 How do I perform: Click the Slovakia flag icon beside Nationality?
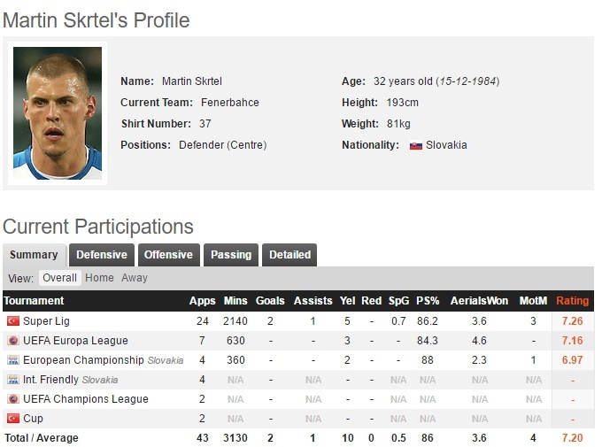415,145
